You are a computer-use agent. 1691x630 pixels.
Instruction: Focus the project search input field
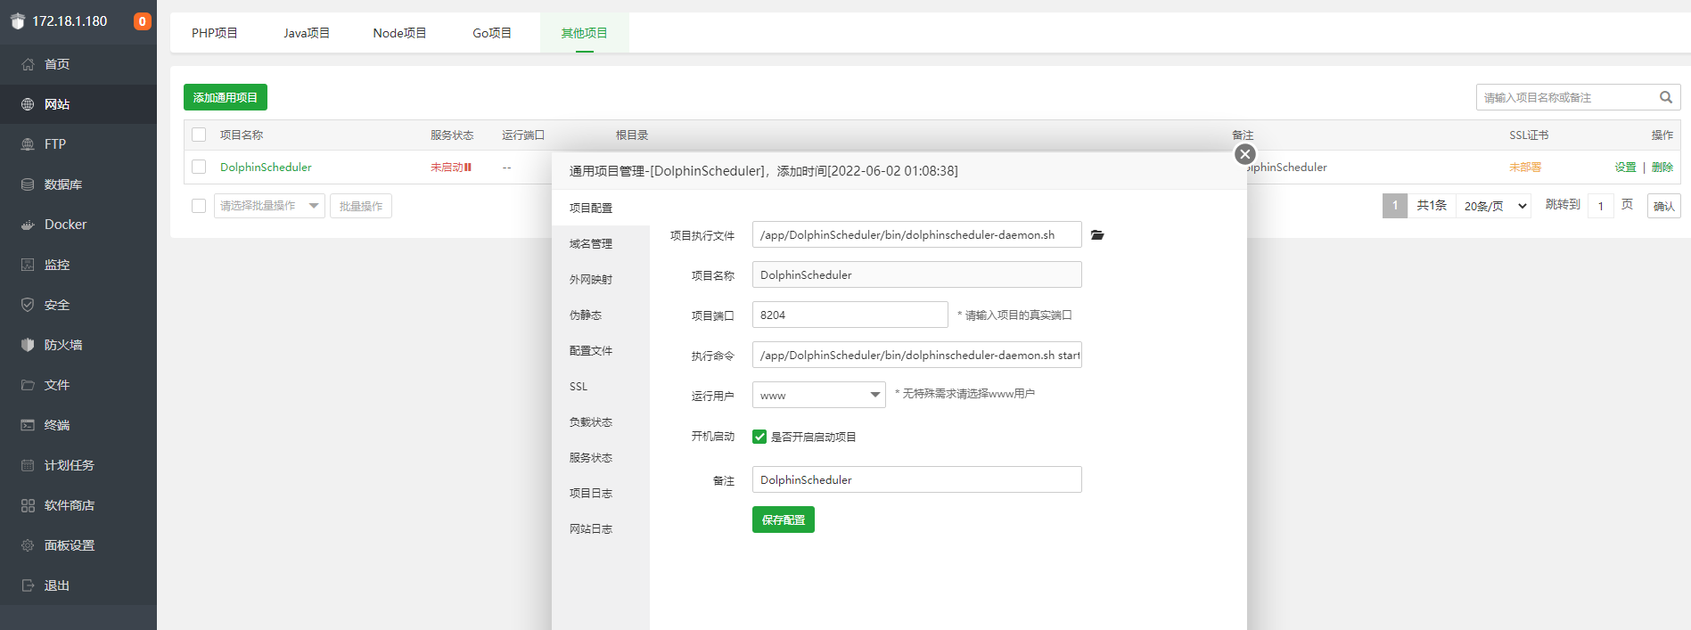[1566, 97]
